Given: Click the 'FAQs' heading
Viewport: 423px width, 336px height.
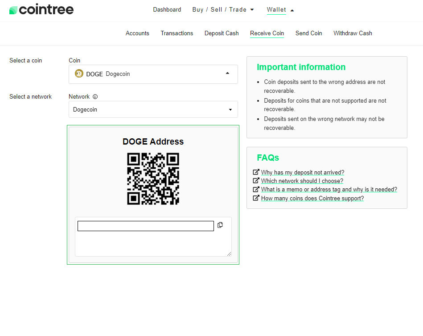Looking at the screenshot, I should (268, 158).
